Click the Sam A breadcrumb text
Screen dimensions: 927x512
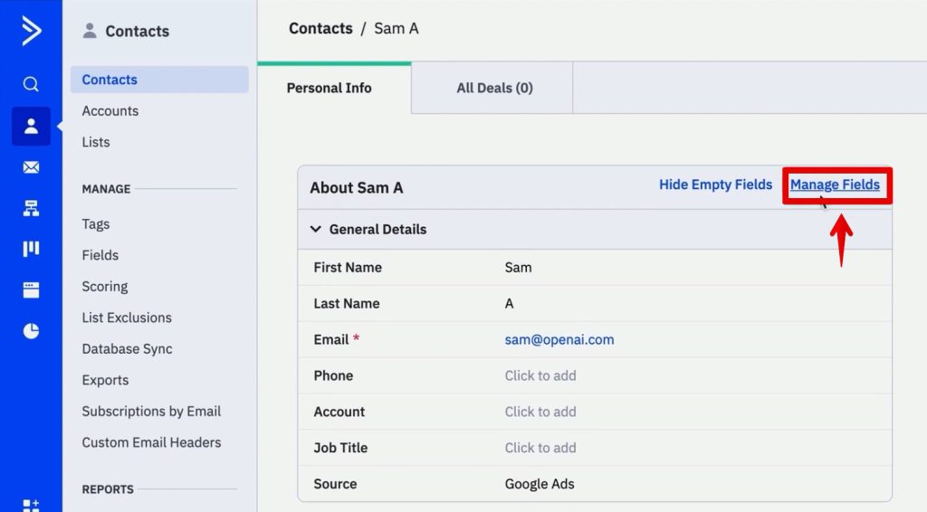pyautogui.click(x=397, y=28)
